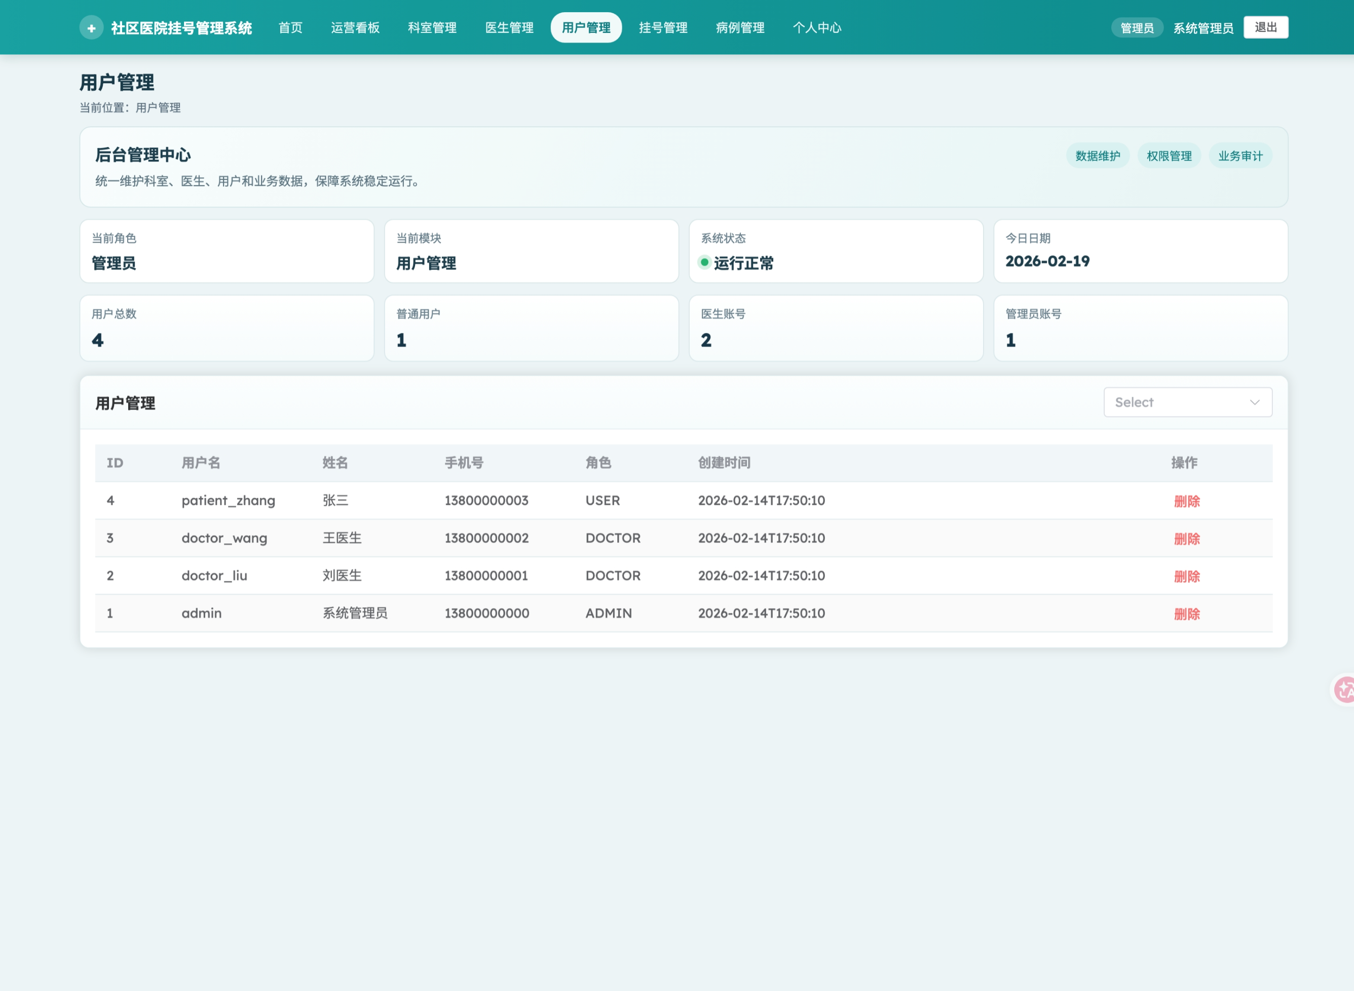The height and width of the screenshot is (991, 1354).
Task: Navigate to 医生管理 in the top bar
Action: click(509, 27)
